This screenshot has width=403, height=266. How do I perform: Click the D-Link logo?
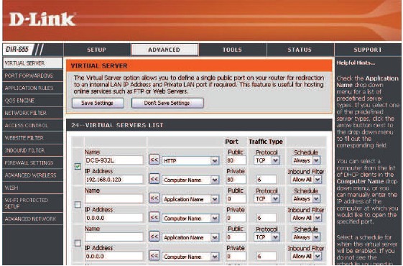[x=42, y=19]
